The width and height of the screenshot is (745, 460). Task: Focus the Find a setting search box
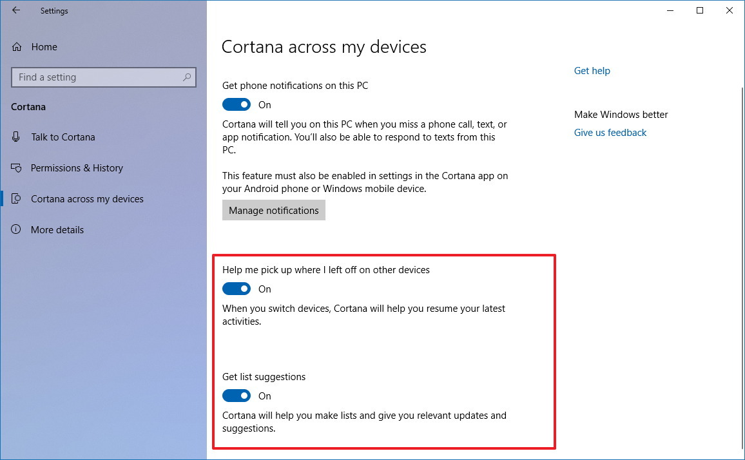pyautogui.click(x=104, y=77)
